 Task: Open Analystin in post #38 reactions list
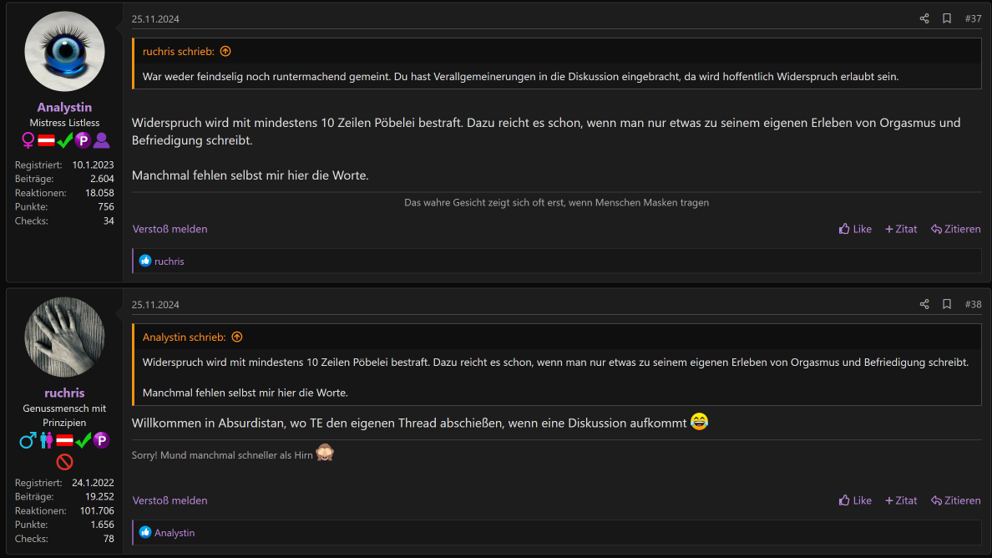point(175,533)
